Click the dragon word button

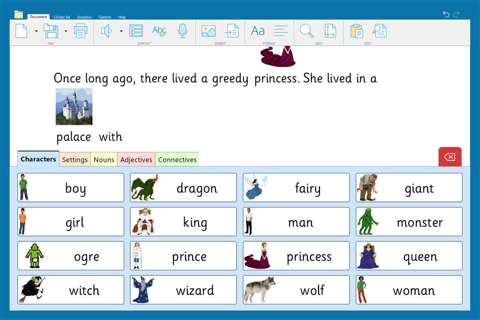183,188
